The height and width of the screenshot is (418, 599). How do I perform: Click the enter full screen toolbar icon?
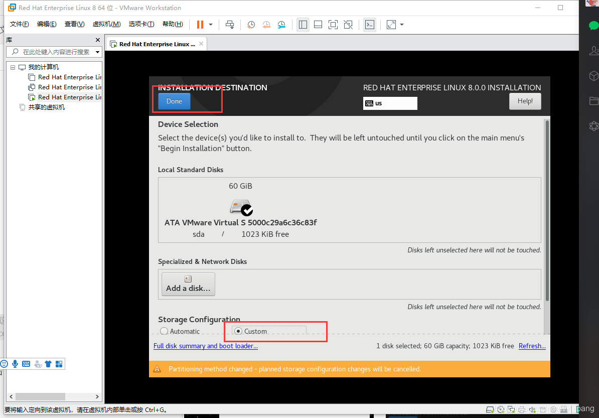(333, 25)
